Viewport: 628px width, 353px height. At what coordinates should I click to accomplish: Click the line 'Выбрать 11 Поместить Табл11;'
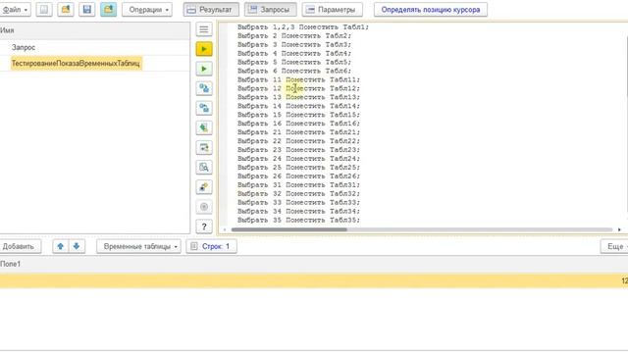coord(298,79)
